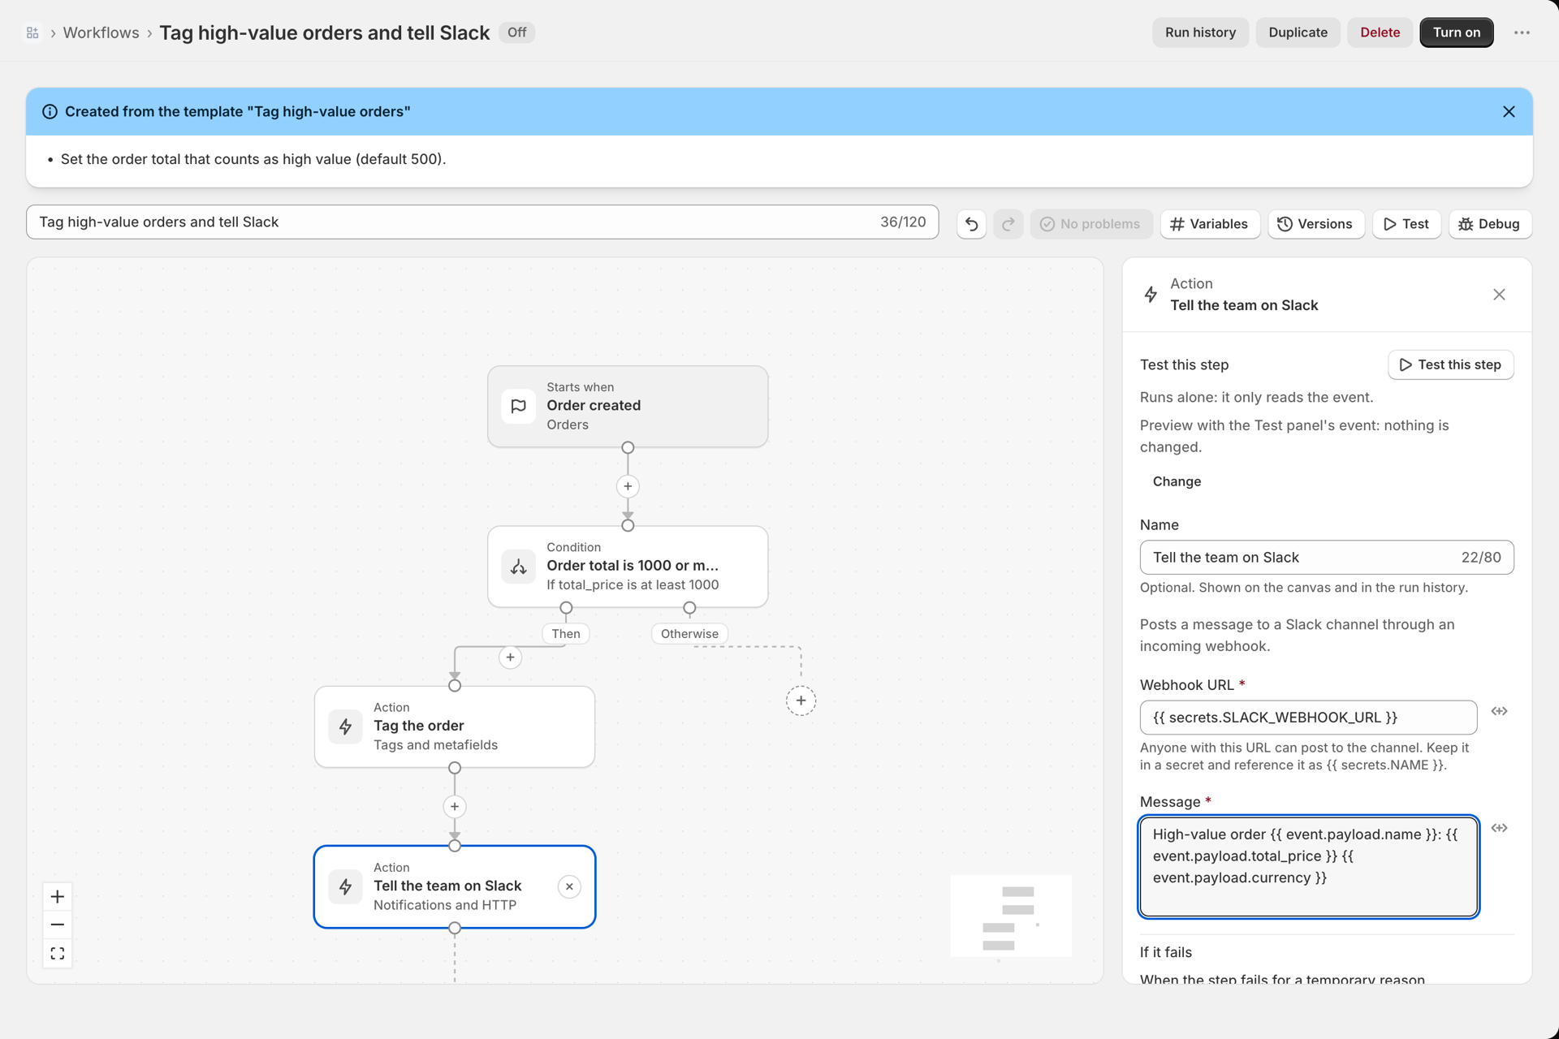1559x1039 pixels.
Task: Zoom out on the canvas
Action: tap(58, 925)
